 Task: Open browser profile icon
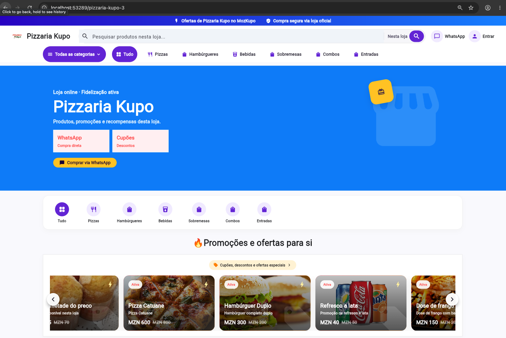488,8
